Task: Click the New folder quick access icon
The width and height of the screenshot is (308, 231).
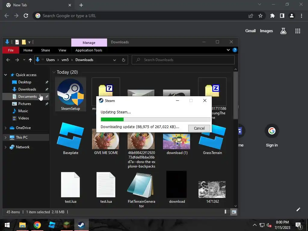Action: [x=24, y=42]
